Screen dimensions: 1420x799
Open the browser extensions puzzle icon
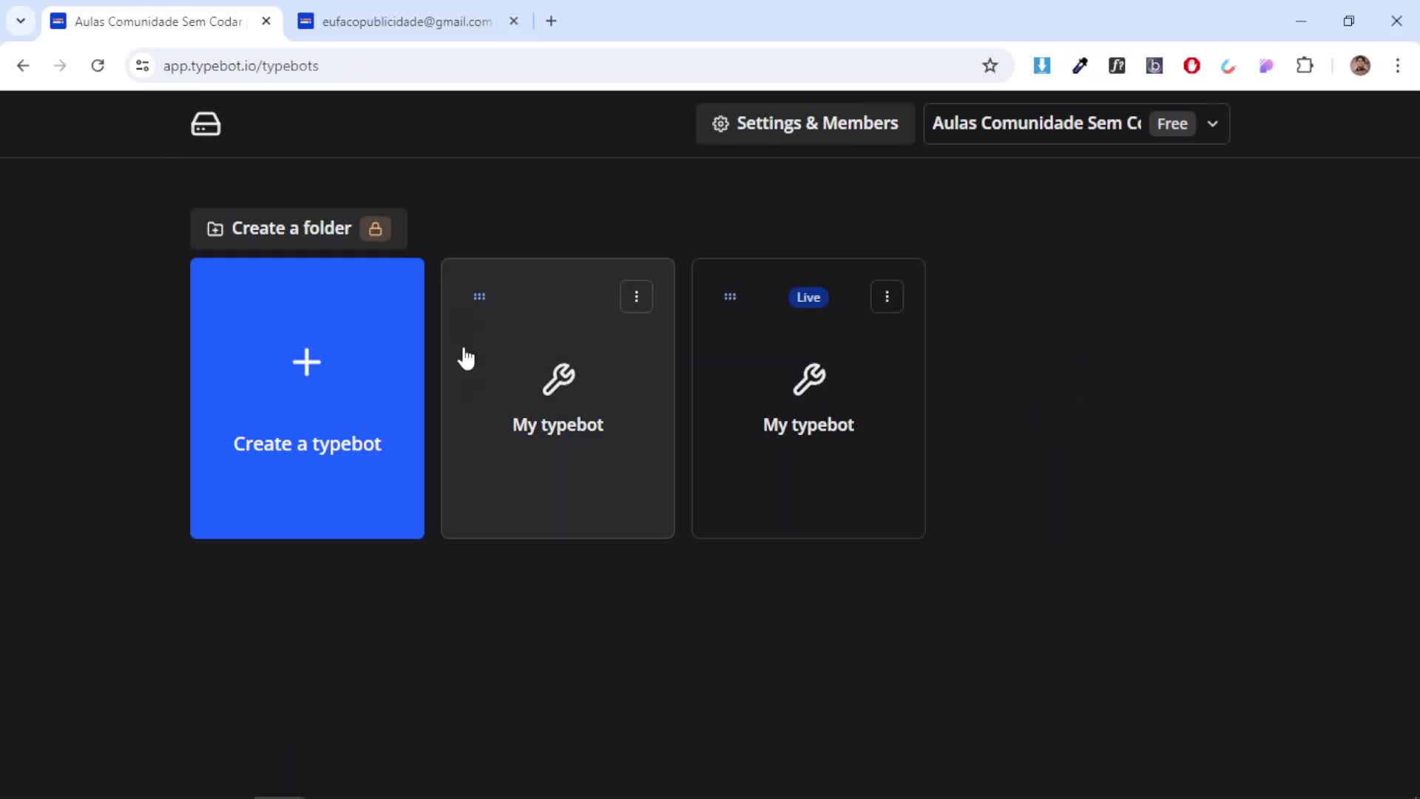point(1305,65)
